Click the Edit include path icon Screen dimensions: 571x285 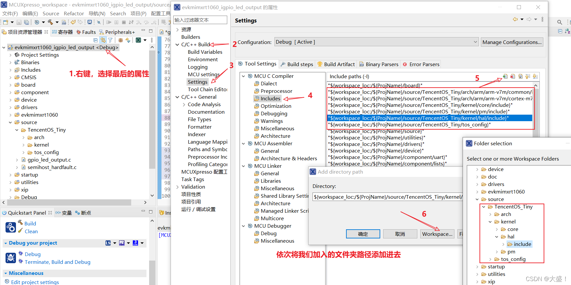(x=520, y=76)
